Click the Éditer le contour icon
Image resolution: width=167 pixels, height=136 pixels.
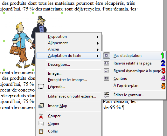tap(106, 95)
